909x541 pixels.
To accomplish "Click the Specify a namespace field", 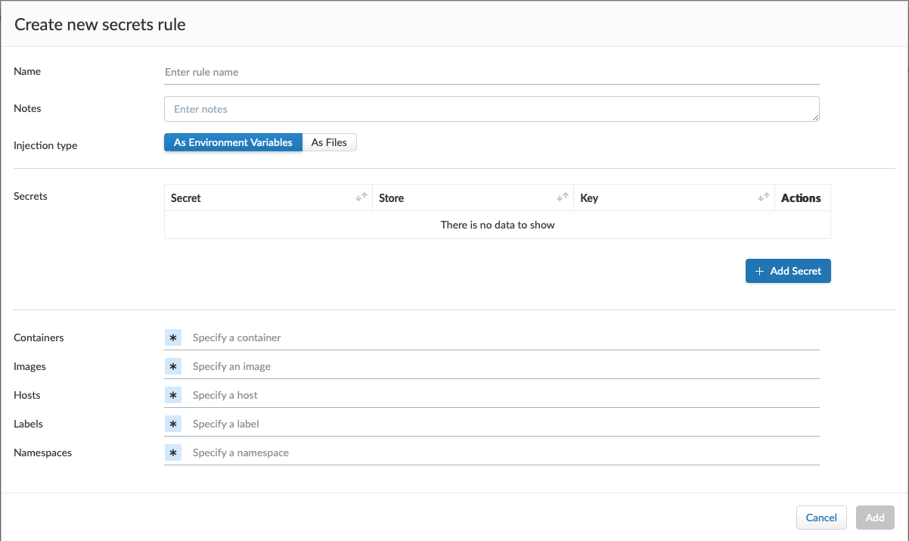I will click(503, 452).
